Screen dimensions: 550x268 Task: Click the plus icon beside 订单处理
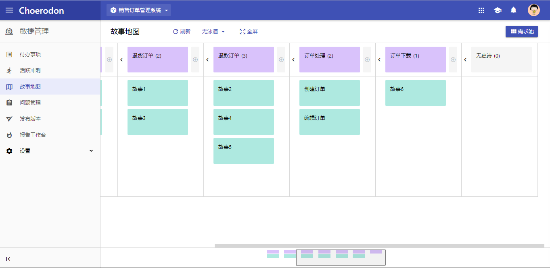(x=367, y=60)
